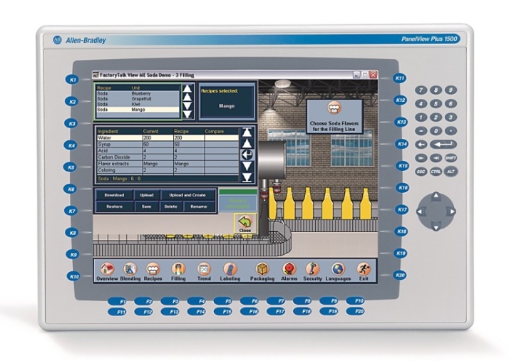Move down one row in recipe list

pos(187,106)
